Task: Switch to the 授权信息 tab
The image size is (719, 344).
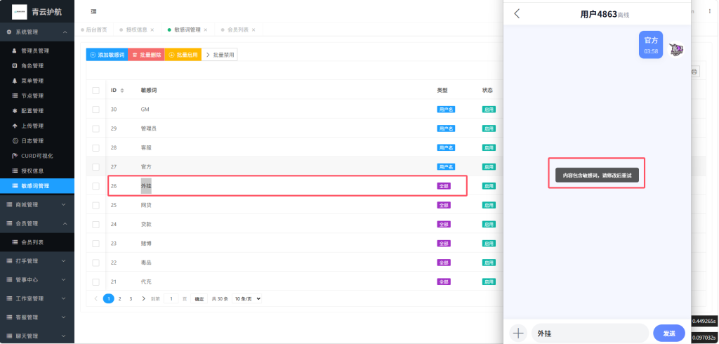Action: (x=137, y=29)
